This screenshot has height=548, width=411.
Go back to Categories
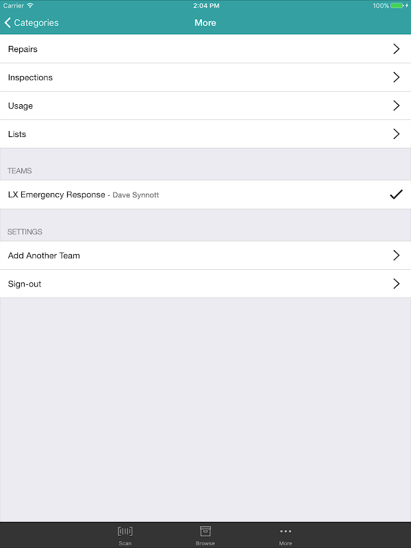click(36, 23)
